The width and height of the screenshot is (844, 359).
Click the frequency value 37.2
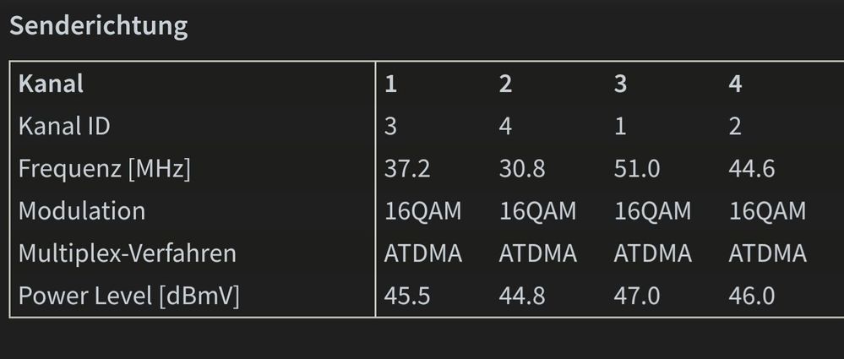[x=407, y=169]
